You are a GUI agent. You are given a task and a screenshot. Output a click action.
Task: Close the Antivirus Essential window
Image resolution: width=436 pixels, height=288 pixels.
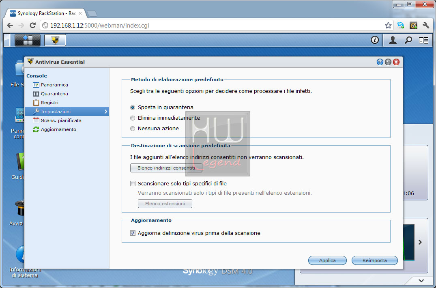click(396, 62)
